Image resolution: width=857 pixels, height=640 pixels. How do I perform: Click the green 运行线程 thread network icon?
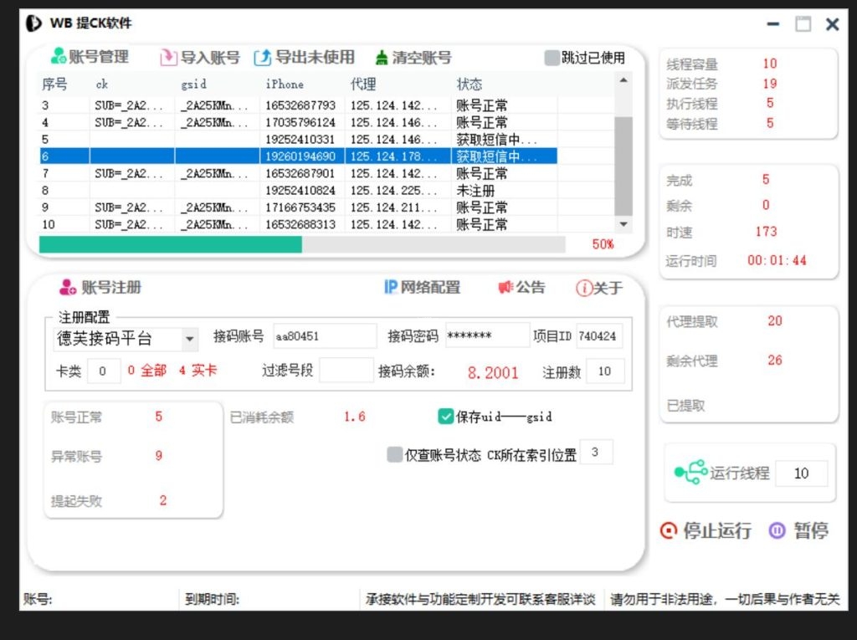[x=690, y=473]
